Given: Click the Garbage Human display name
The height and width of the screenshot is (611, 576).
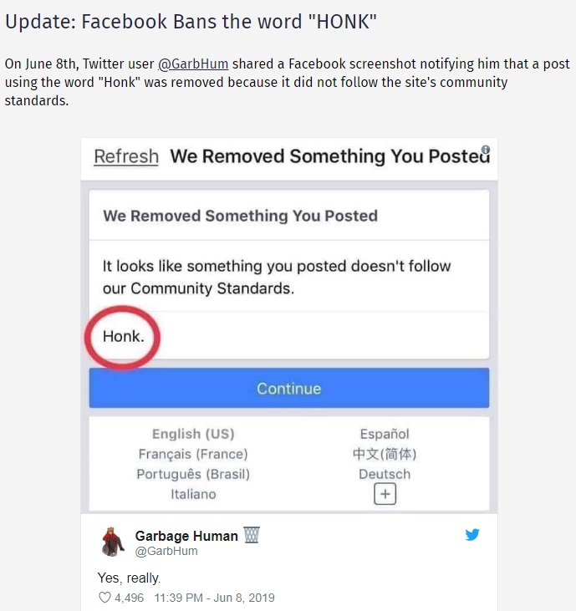Looking at the screenshot, I should [x=186, y=536].
